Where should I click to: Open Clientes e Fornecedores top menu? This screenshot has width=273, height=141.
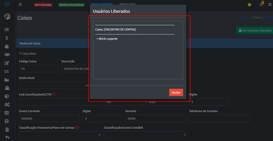[x=71, y=5]
